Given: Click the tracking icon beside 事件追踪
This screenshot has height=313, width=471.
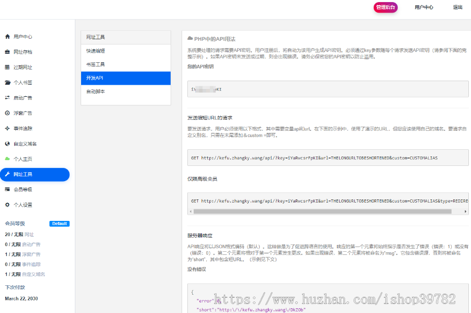Looking at the screenshot, I should [7, 128].
